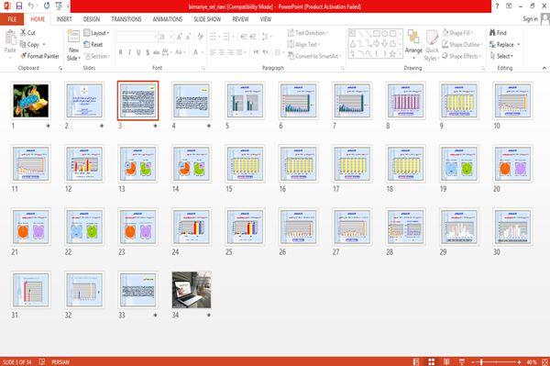550x366 pixels.
Task: Switch to the TRANSITIONS tab
Action: [126, 19]
